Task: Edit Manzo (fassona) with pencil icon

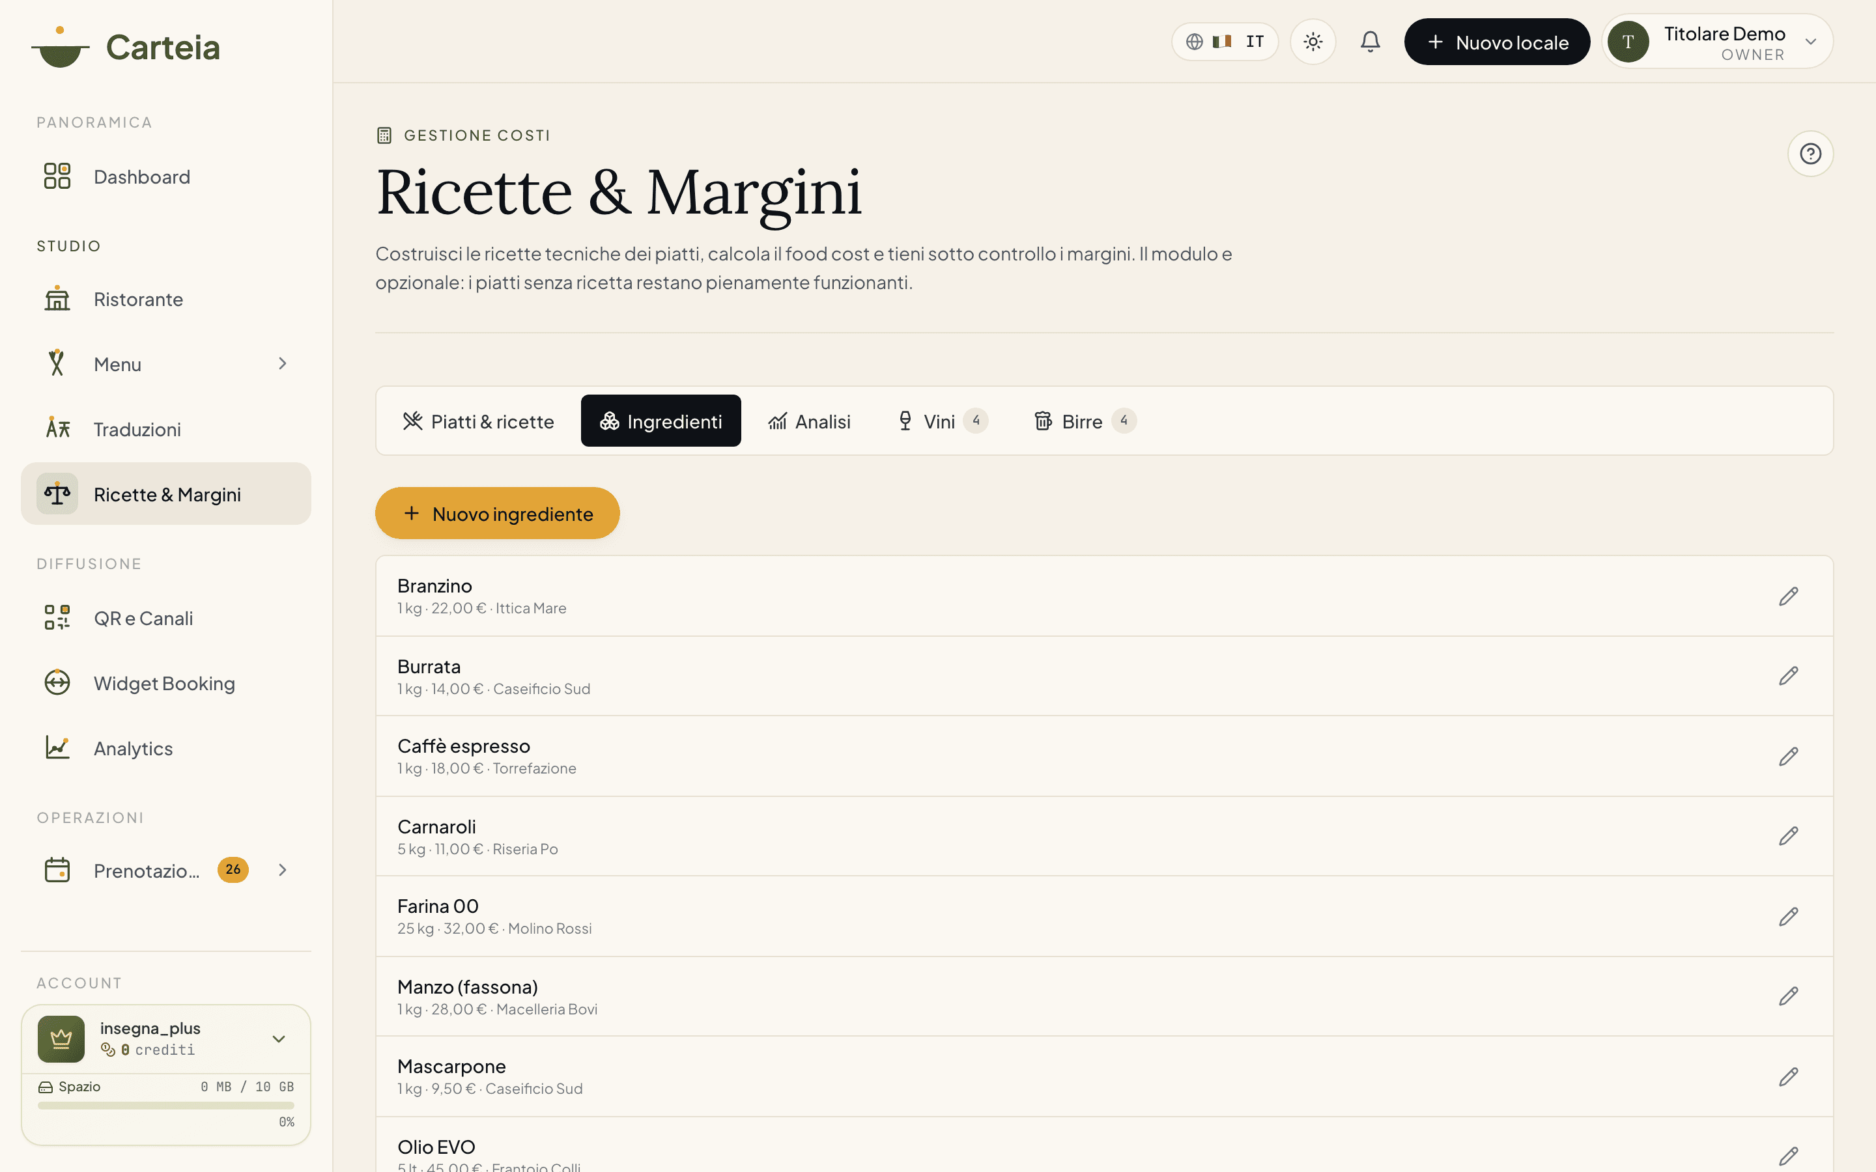Action: [x=1787, y=996]
